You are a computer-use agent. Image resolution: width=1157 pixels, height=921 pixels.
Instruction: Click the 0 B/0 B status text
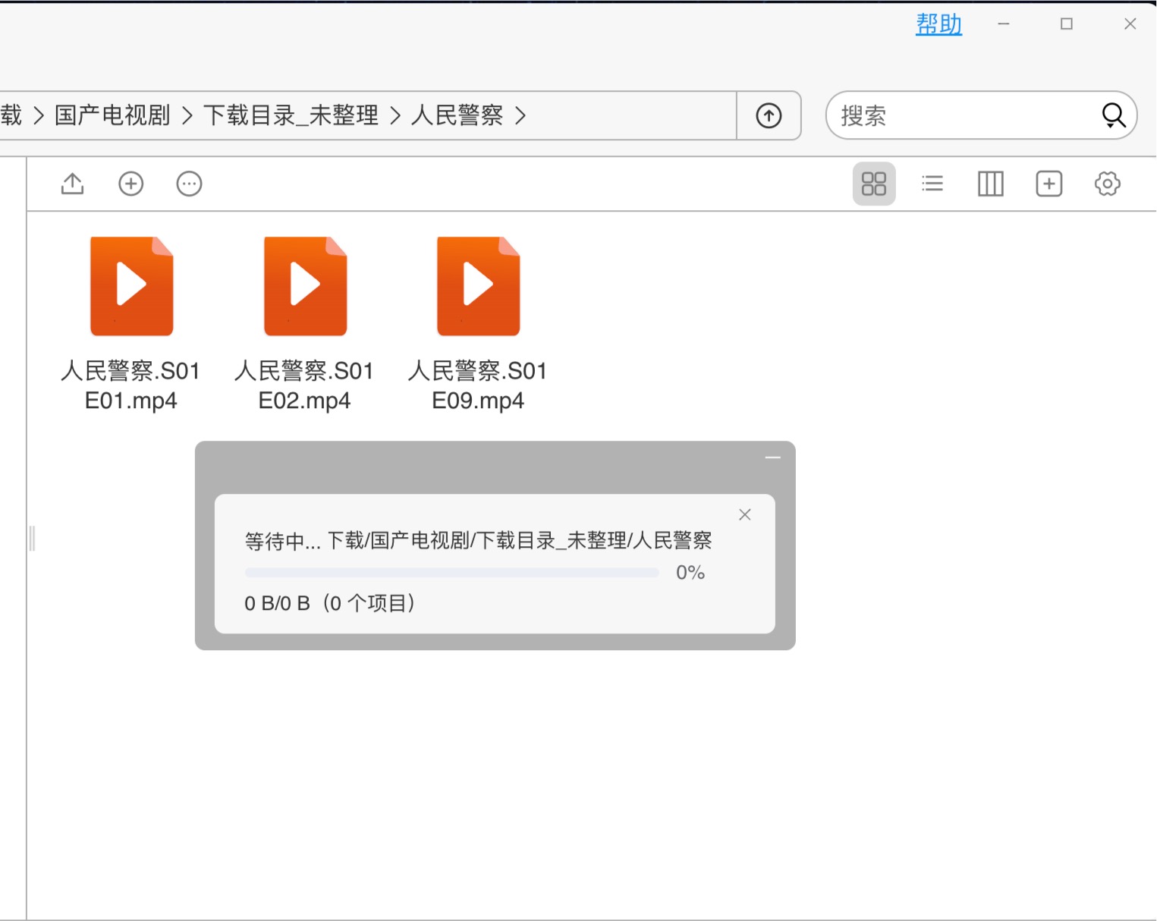tap(330, 603)
